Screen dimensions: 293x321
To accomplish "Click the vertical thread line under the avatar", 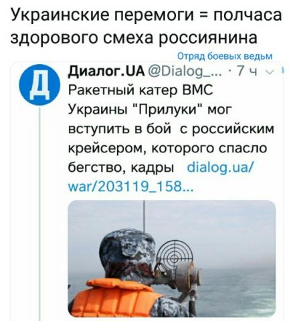I will (39, 213).
